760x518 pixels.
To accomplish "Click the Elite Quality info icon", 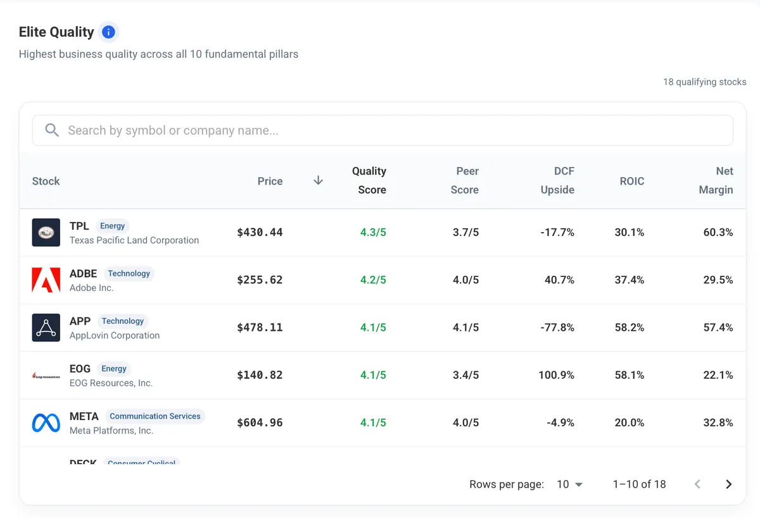I will coord(108,32).
